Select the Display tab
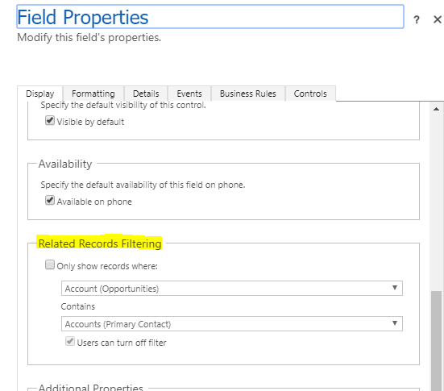444x391 pixels. (x=40, y=94)
